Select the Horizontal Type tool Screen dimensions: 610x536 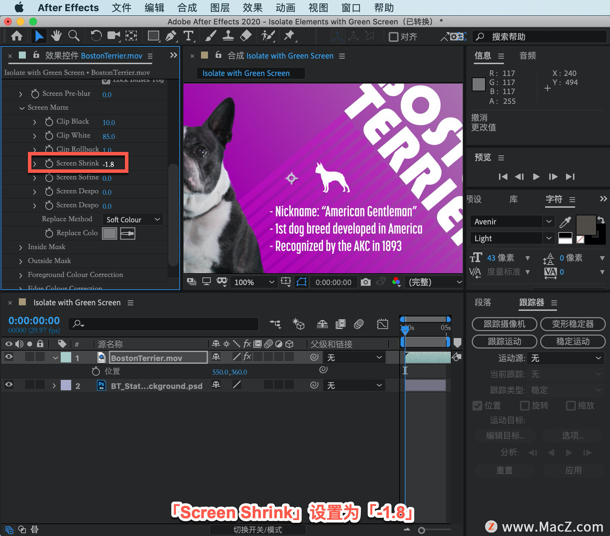(x=189, y=36)
